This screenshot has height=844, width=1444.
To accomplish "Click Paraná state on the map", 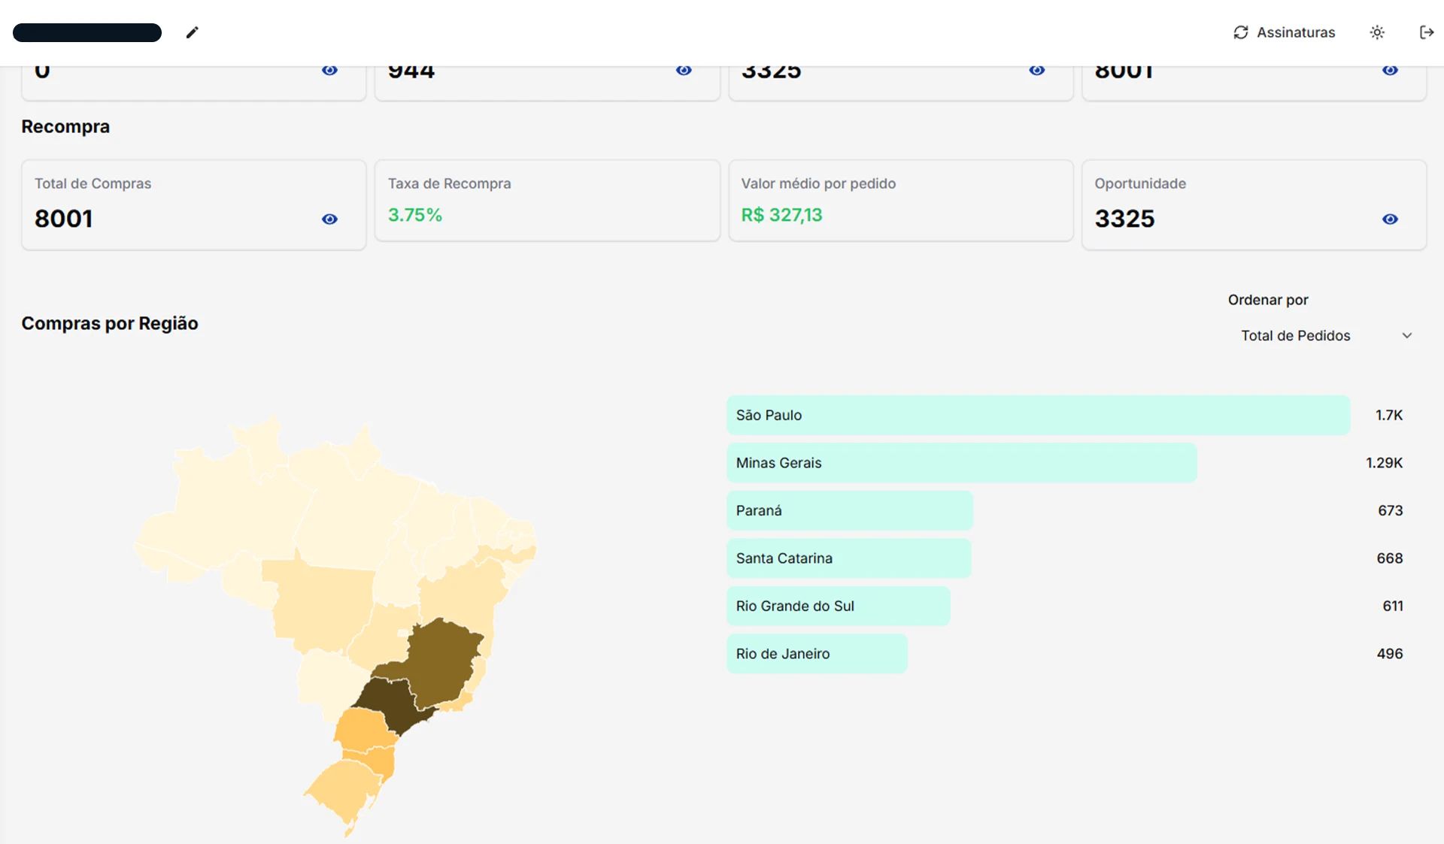I will coord(364,729).
